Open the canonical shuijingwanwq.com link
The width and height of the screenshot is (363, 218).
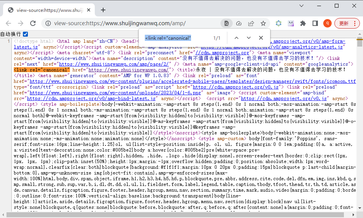(x=129, y=70)
